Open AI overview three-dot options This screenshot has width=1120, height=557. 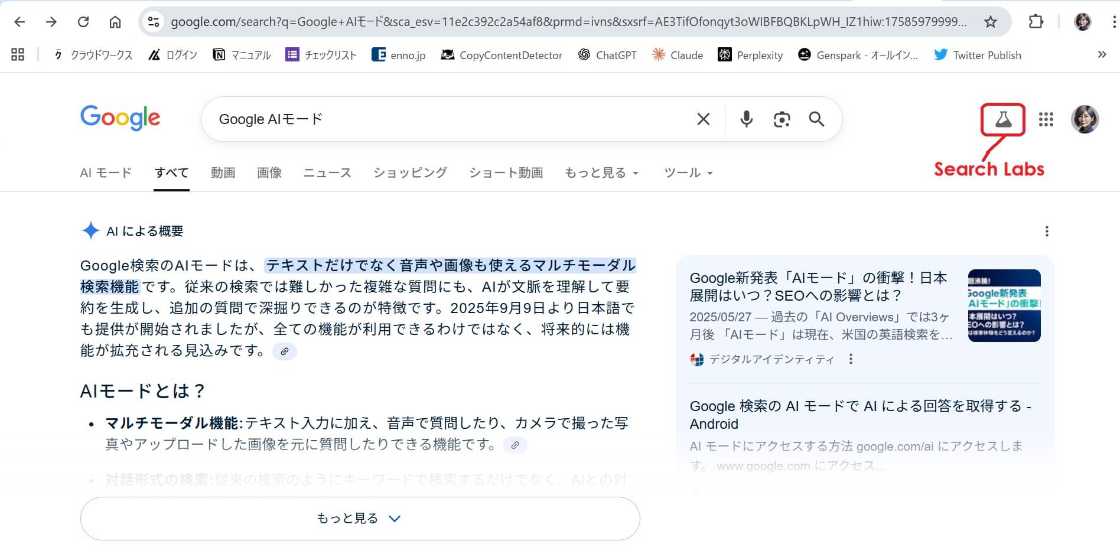tap(1047, 232)
